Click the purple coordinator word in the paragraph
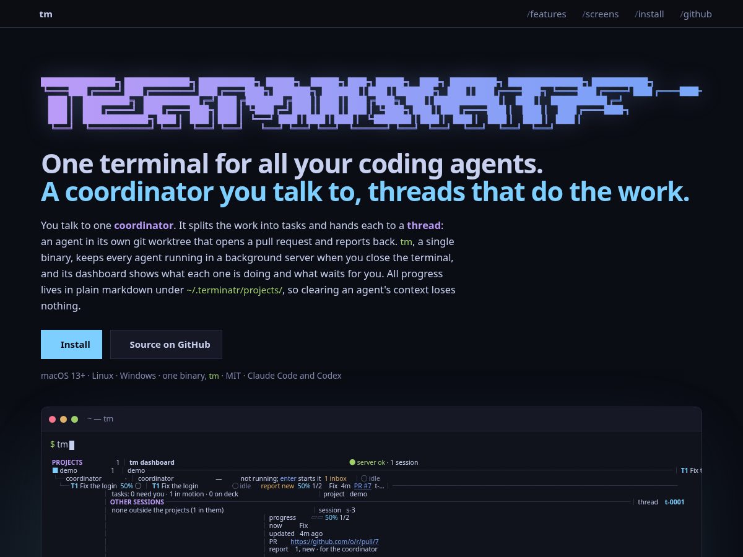Screen dimensions: 743x557 [x=143, y=225]
